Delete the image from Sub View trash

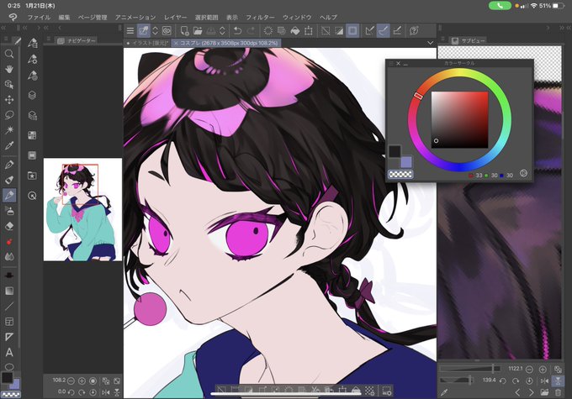[x=559, y=392]
